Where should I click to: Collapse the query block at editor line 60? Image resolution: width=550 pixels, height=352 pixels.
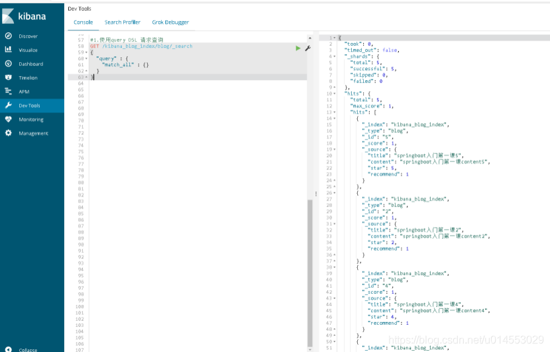(x=86, y=58)
